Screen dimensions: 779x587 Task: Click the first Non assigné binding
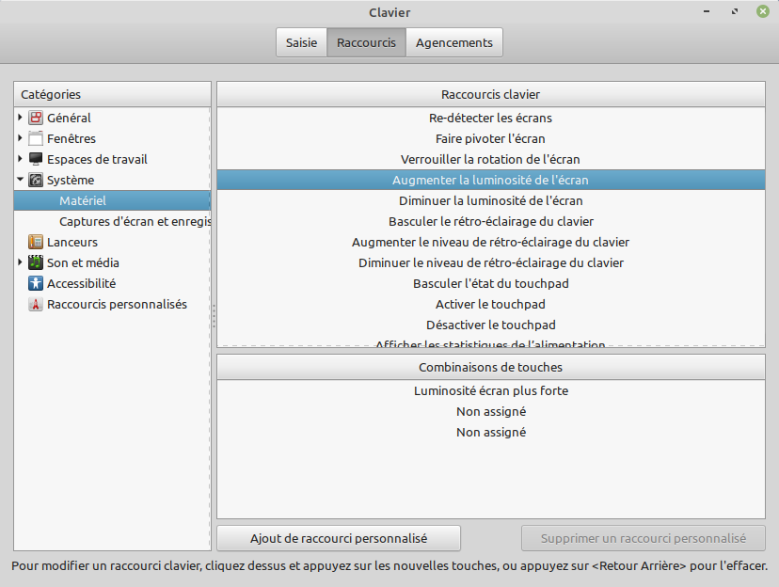click(x=490, y=412)
